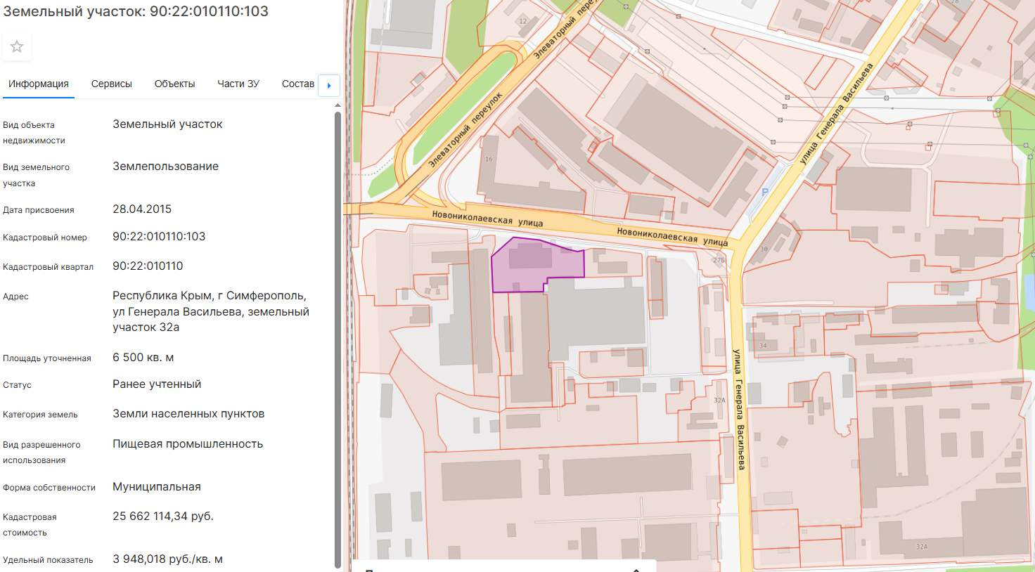1035x572 pixels.
Task: Click the cadastral quarter 90:22:010110 value
Action: (148, 266)
